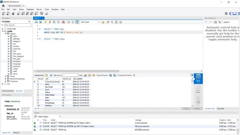Expand the employees schema
This screenshot has height=135, width=240.
coord(3,29)
